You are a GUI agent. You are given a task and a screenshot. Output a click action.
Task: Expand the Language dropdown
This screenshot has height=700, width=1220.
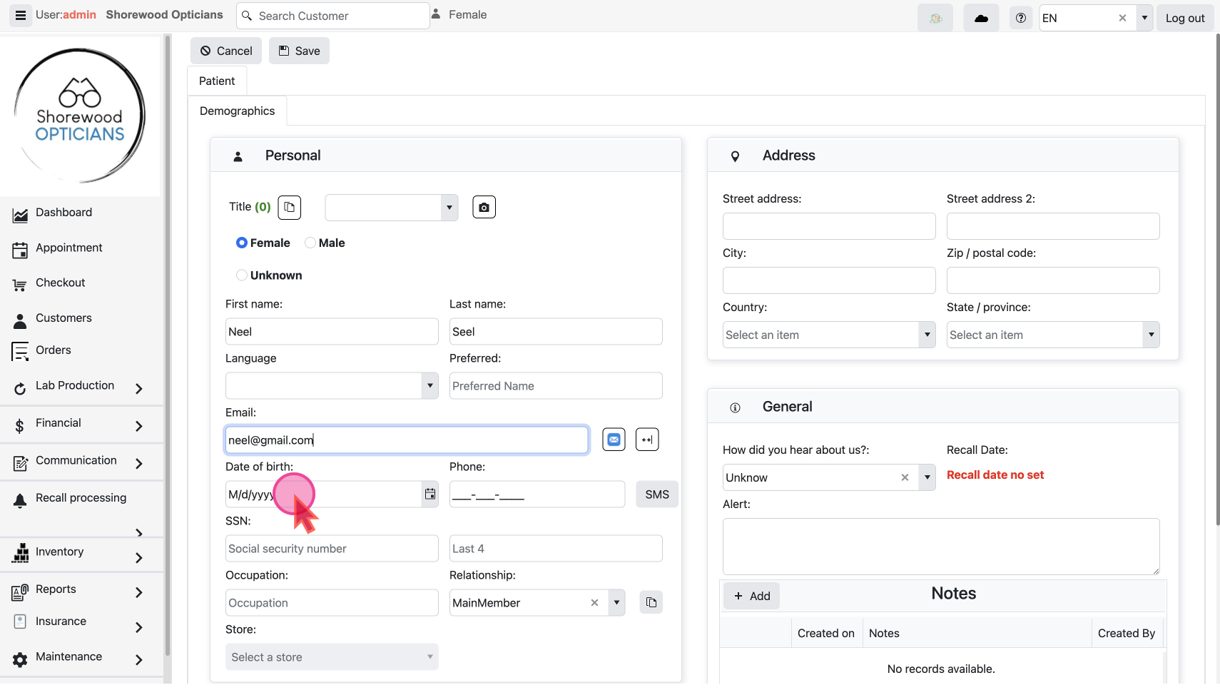point(429,386)
